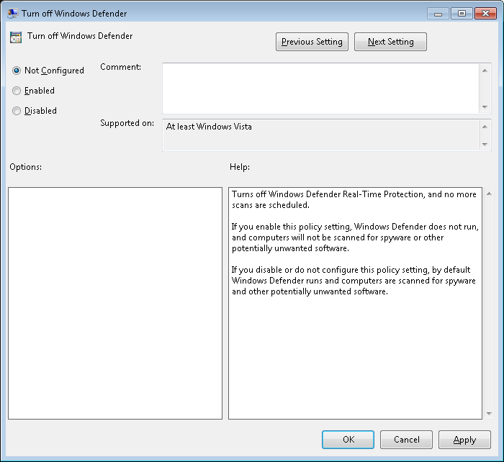Image resolution: width=504 pixels, height=462 pixels.
Task: Cancel the policy dialog
Action: (406, 440)
